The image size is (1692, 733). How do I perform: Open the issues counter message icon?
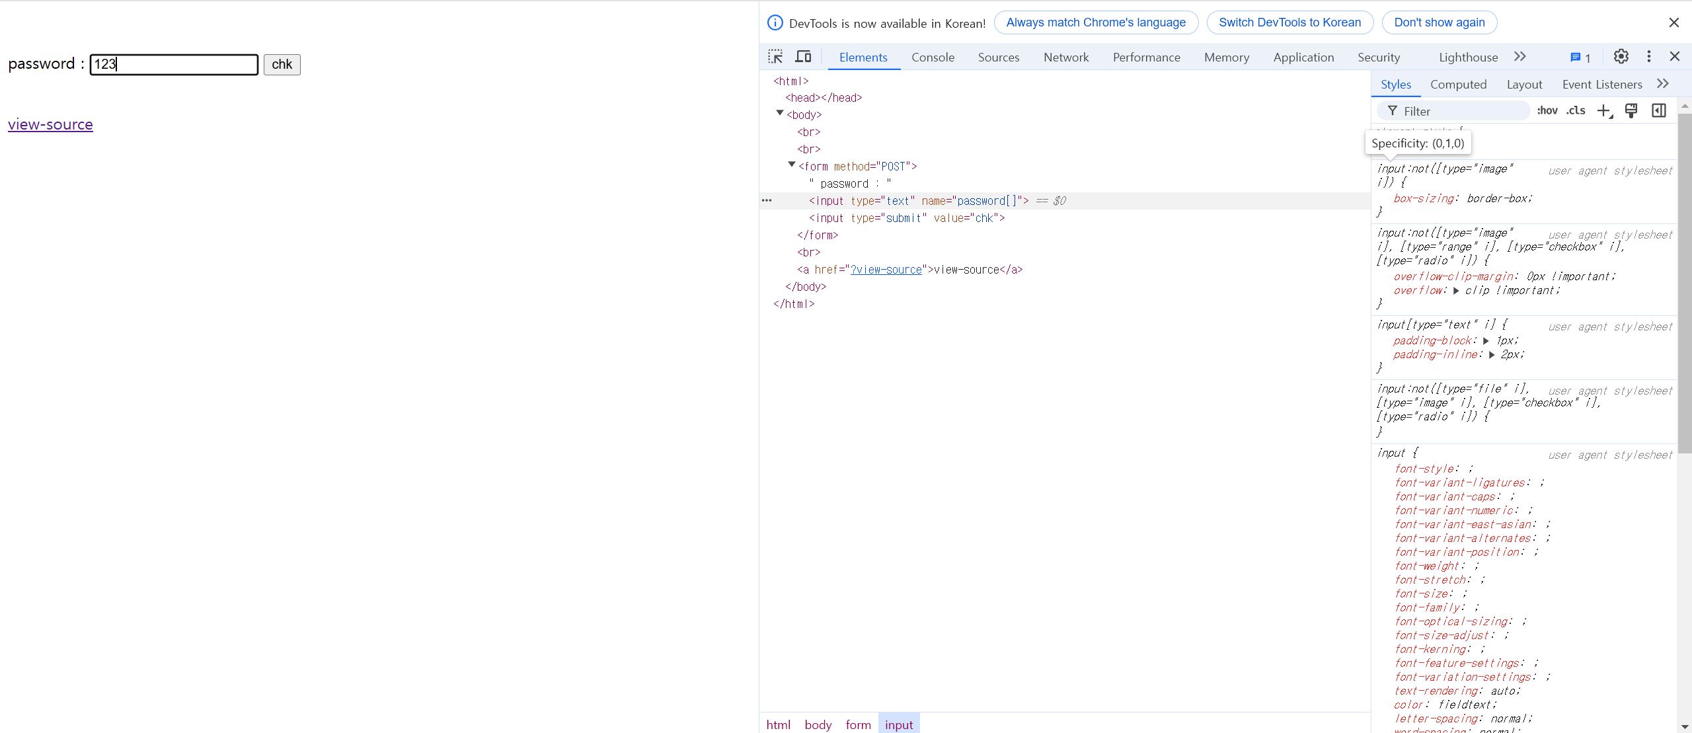pyautogui.click(x=1580, y=58)
